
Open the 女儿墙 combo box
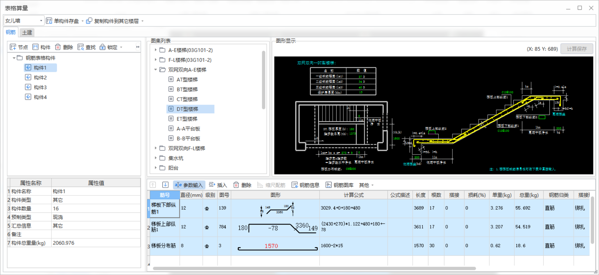click(24, 21)
